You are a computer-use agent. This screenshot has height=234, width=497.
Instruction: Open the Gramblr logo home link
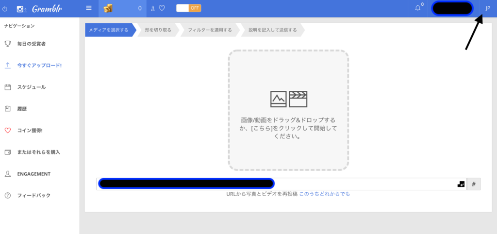tap(39, 9)
